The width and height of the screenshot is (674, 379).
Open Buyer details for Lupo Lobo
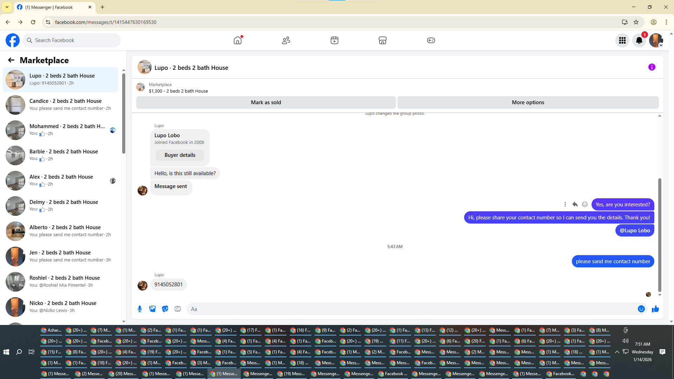pos(180,155)
